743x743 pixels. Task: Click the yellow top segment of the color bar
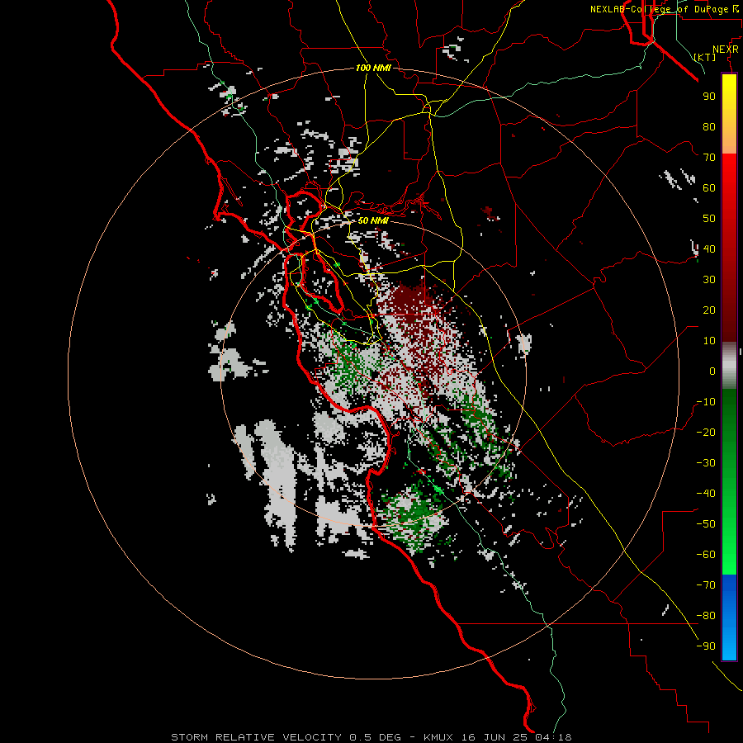click(x=729, y=113)
